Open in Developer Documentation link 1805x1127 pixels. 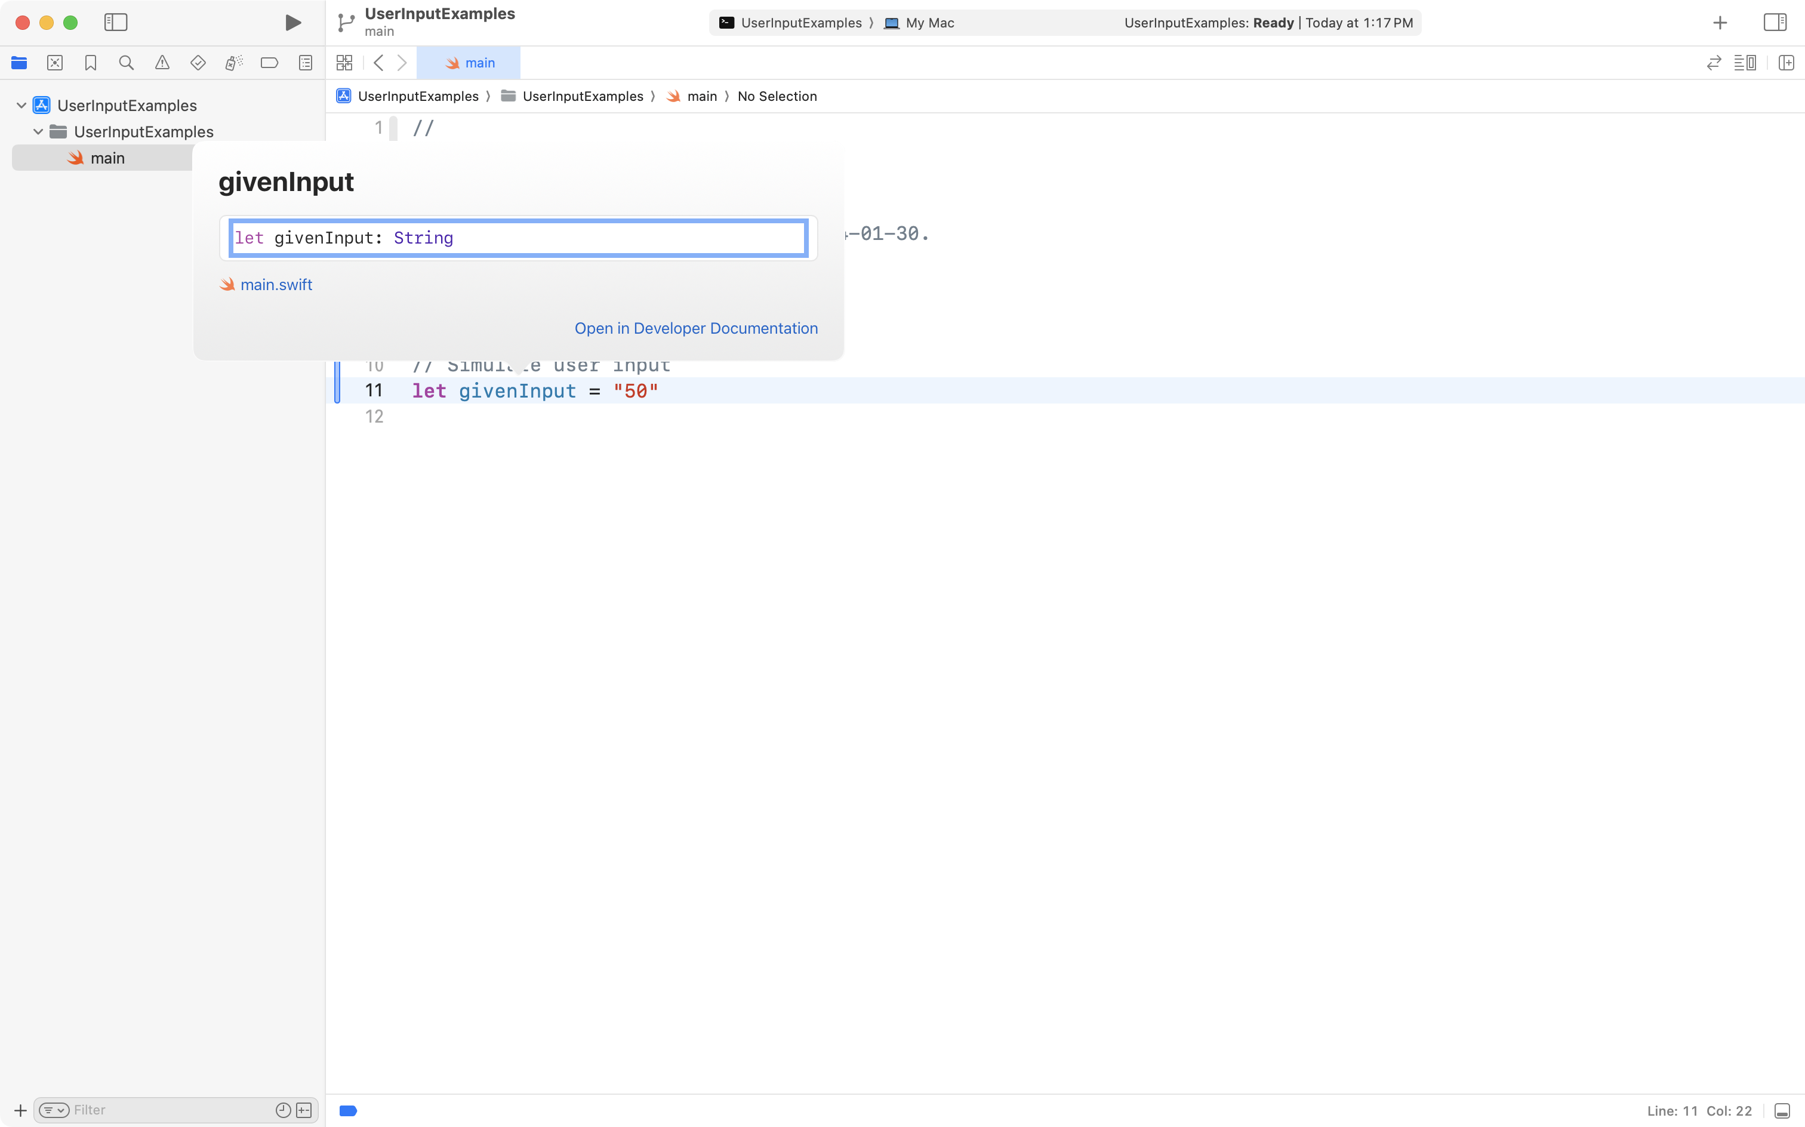tap(695, 328)
